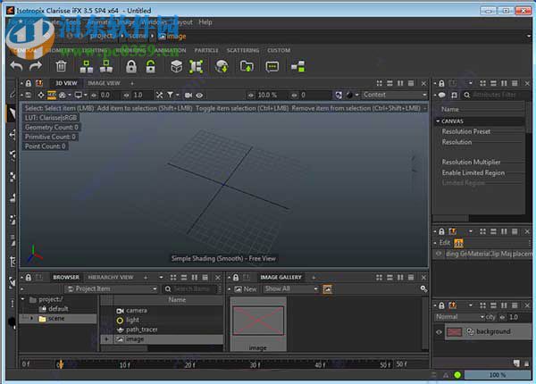
Task: Click New in the Image Gallery
Action: pos(246,288)
